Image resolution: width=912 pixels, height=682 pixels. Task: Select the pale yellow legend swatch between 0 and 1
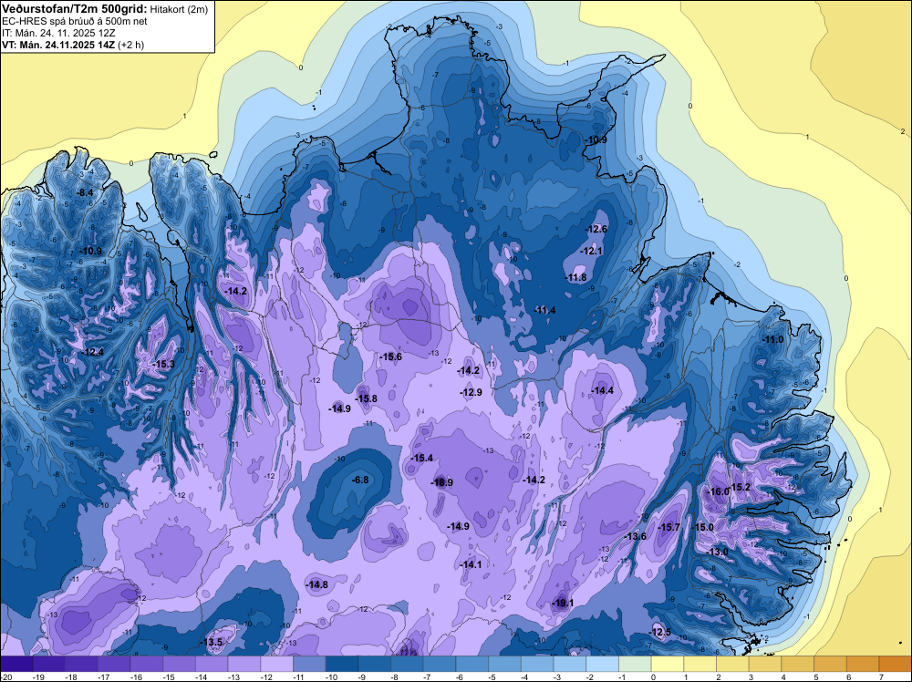[668, 664]
